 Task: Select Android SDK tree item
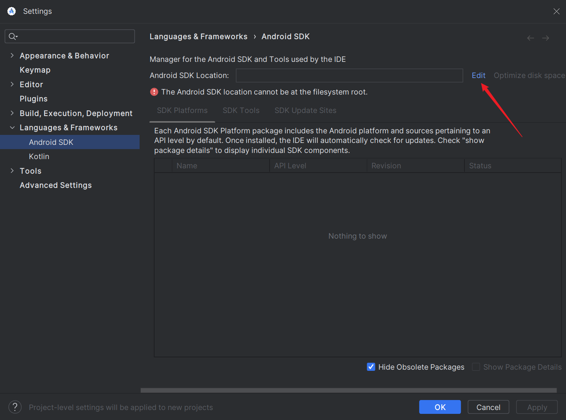point(70,142)
